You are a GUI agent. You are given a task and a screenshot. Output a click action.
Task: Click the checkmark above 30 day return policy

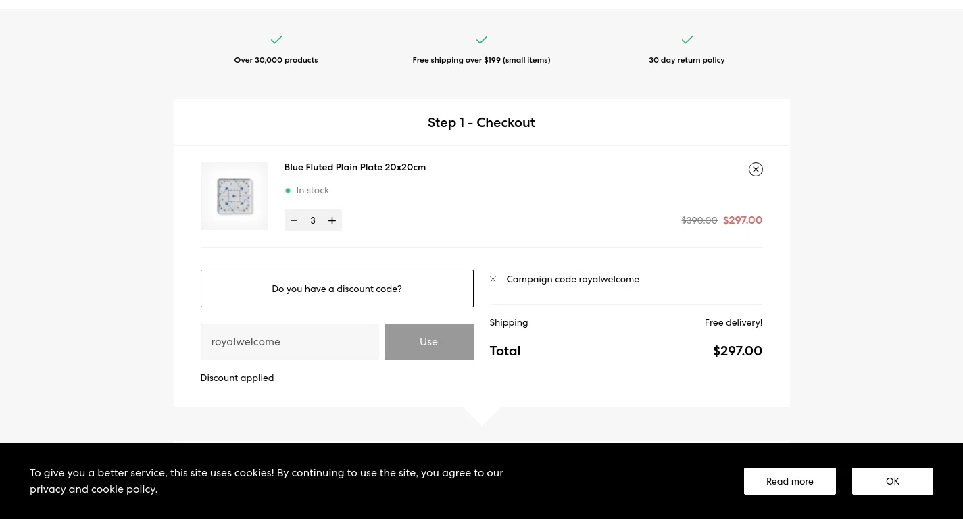pos(687,40)
